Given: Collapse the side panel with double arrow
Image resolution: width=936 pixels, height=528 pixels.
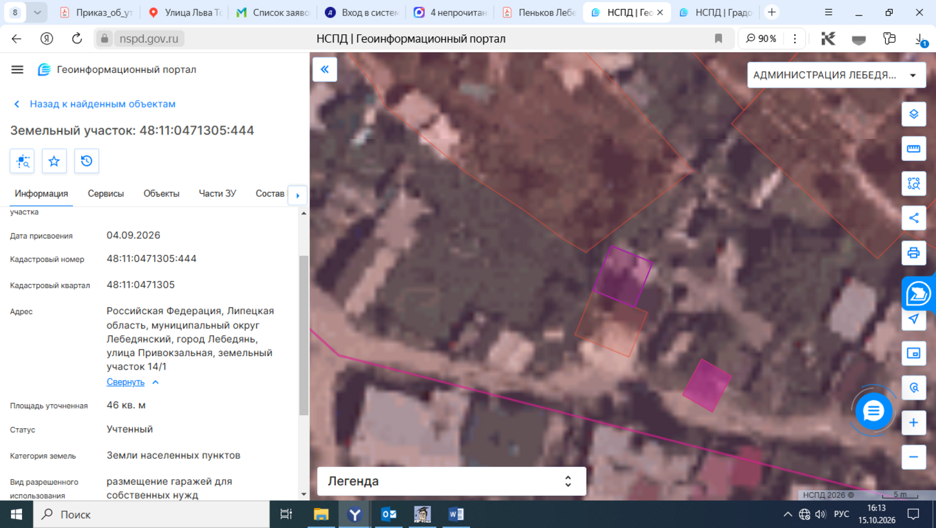Looking at the screenshot, I should click(325, 70).
